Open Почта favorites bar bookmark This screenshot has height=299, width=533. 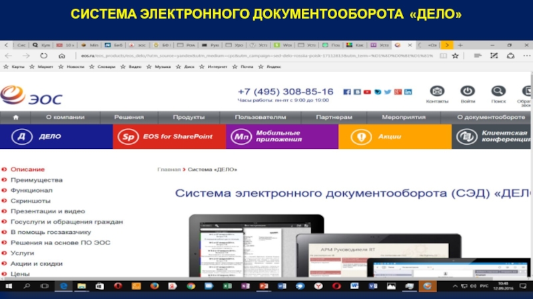coord(243,67)
